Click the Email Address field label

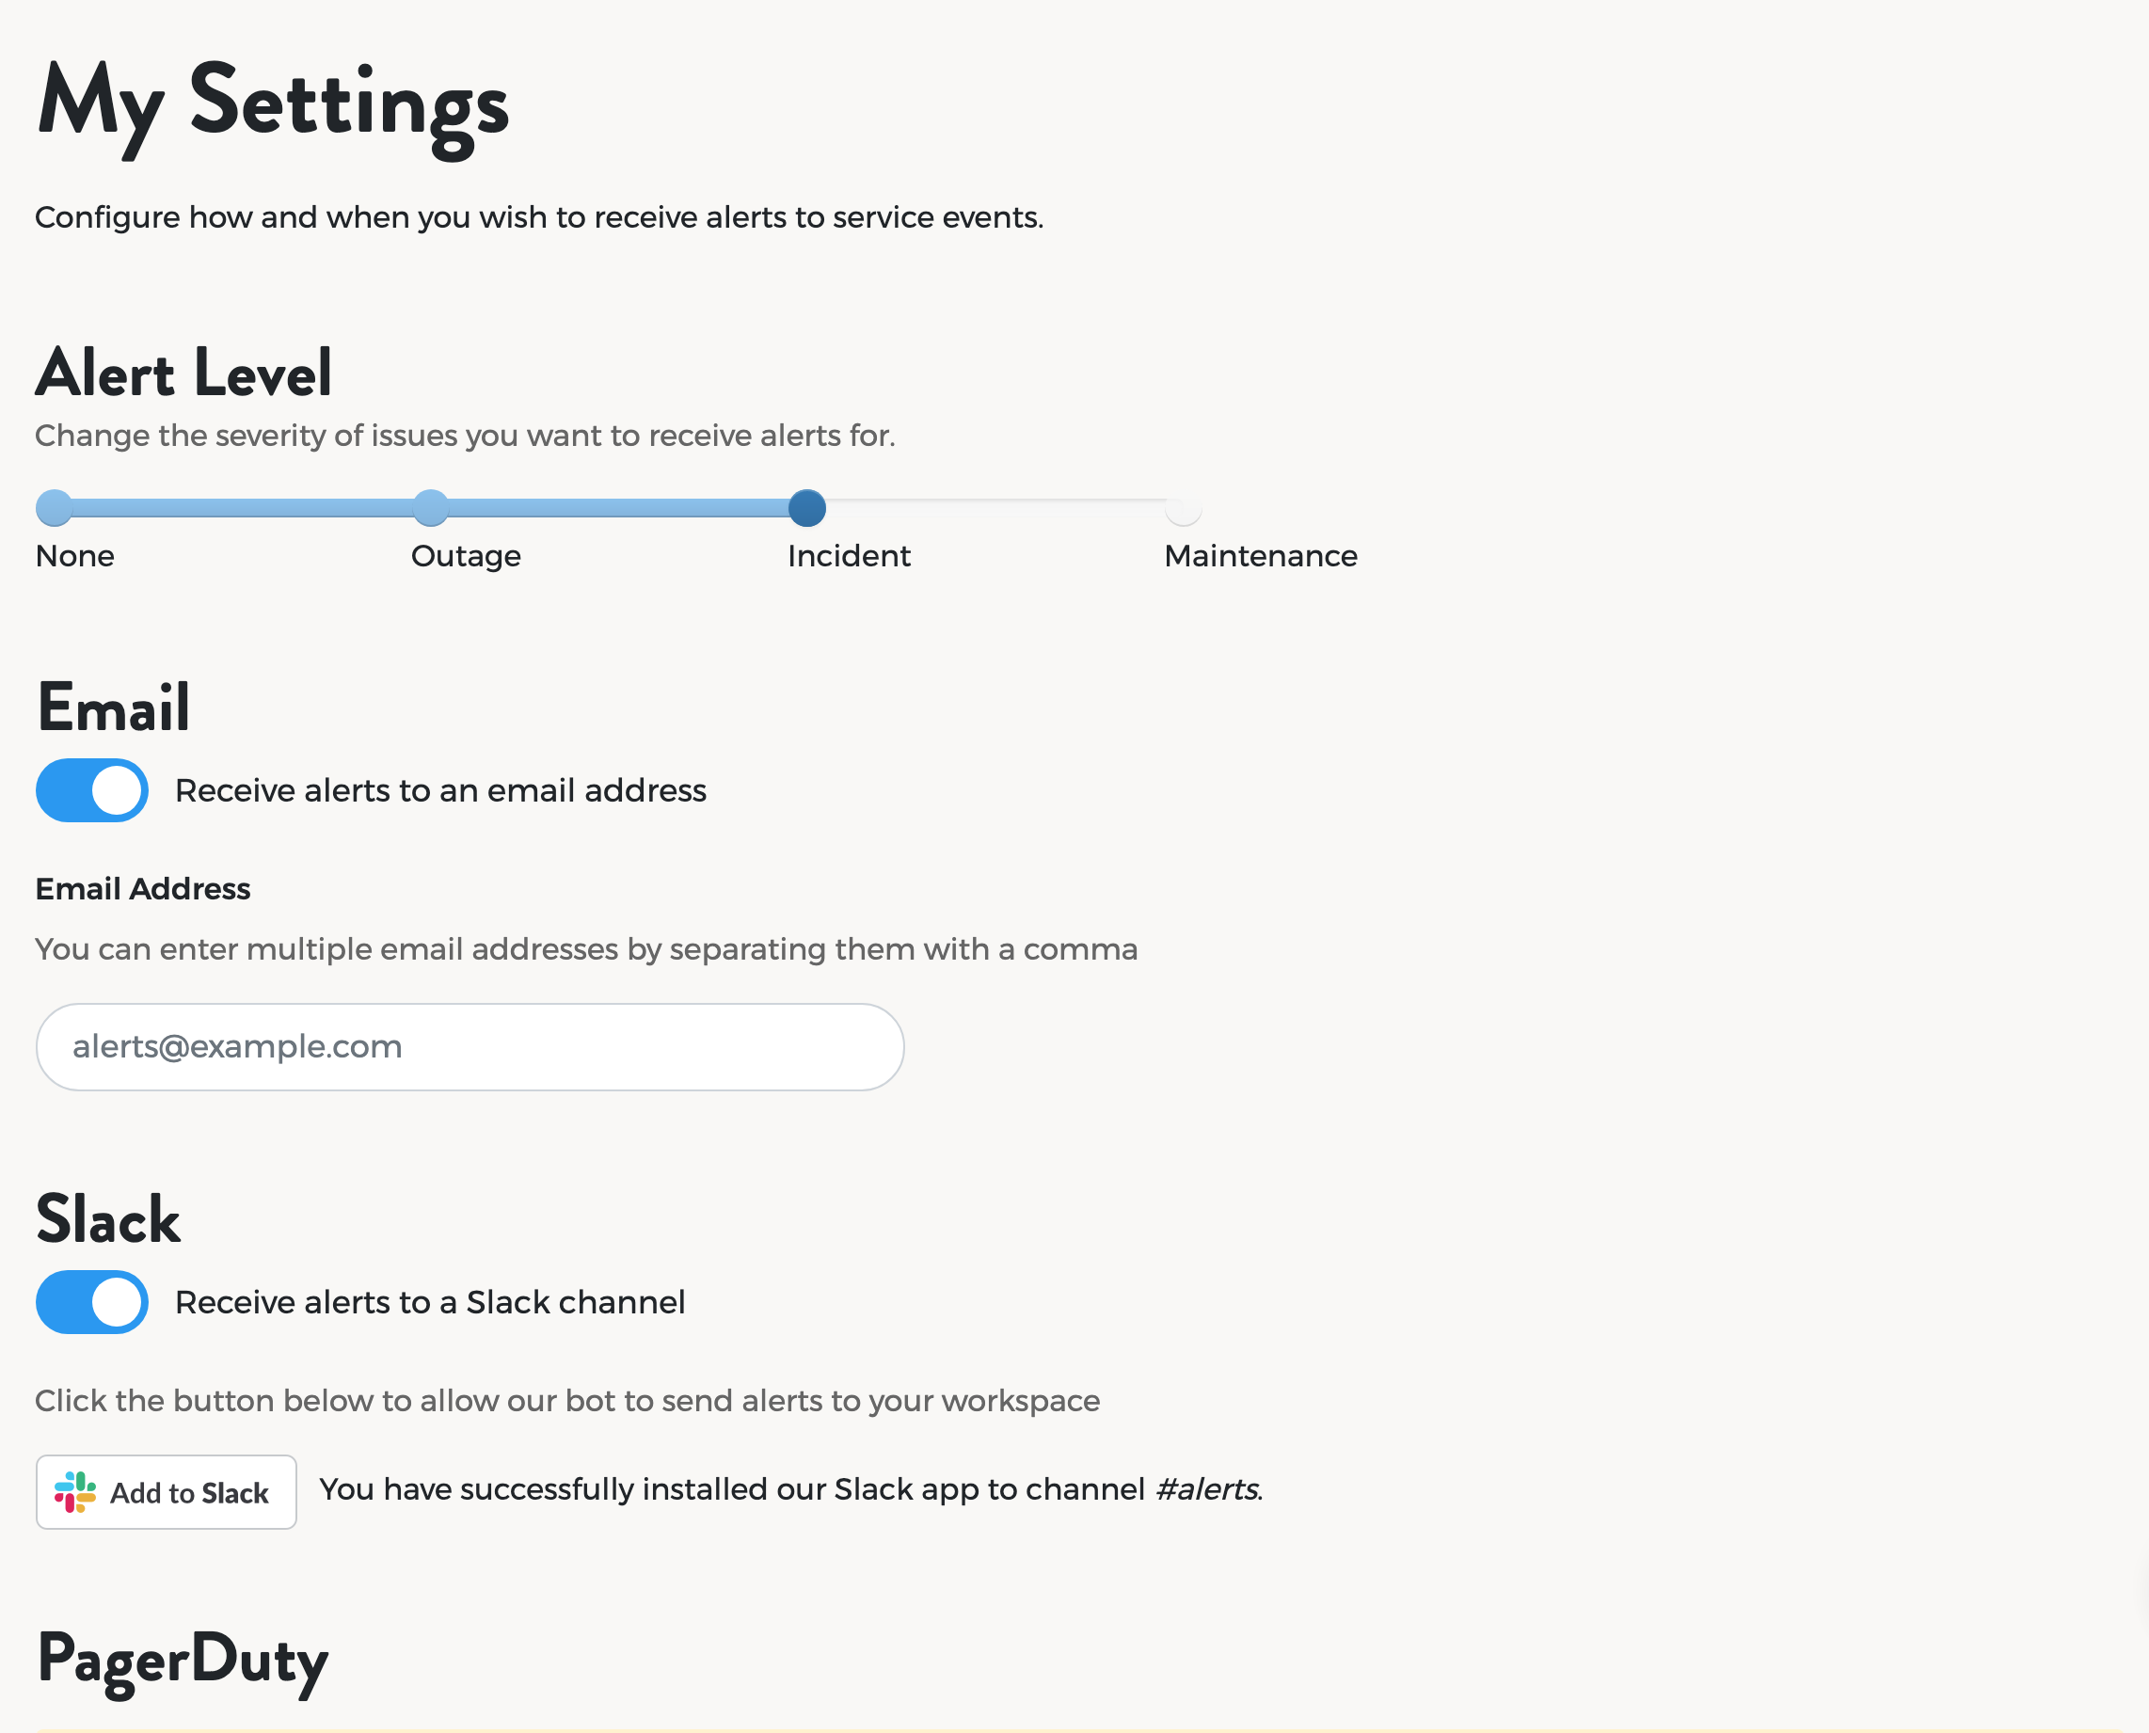point(143,888)
